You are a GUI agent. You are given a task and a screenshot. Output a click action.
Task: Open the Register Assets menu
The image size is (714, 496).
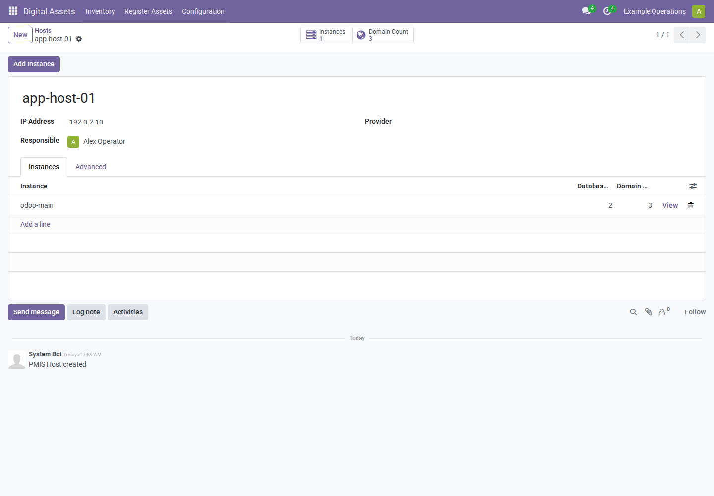pos(148,11)
